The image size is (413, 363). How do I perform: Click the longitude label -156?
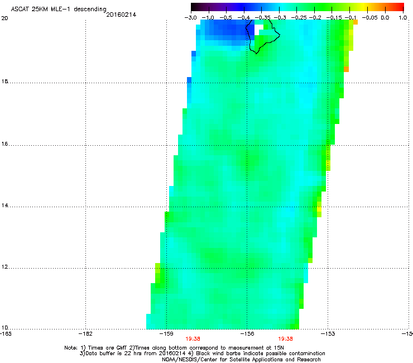click(247, 334)
